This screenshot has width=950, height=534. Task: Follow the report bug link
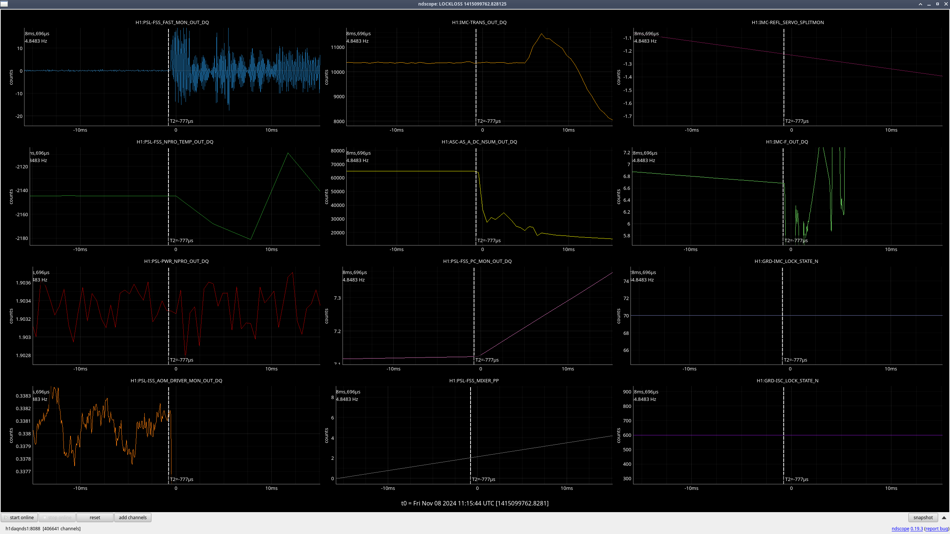[937, 528]
